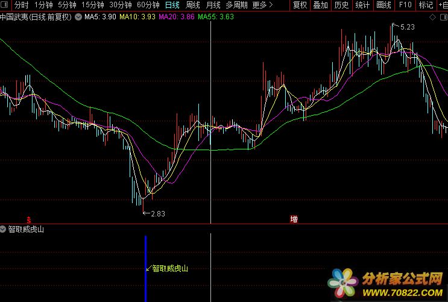Switch chart to 30分钟 period

point(120,5)
